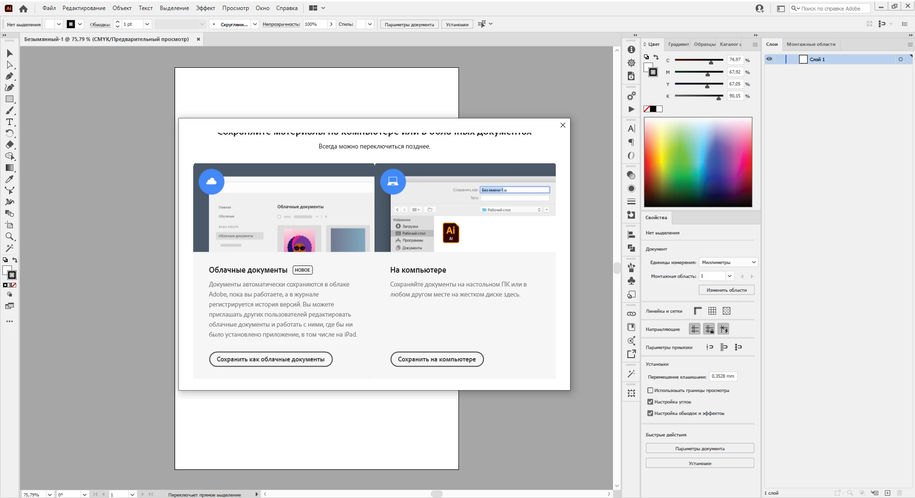Pick a color in spectrum ramp

pyautogui.click(x=698, y=162)
